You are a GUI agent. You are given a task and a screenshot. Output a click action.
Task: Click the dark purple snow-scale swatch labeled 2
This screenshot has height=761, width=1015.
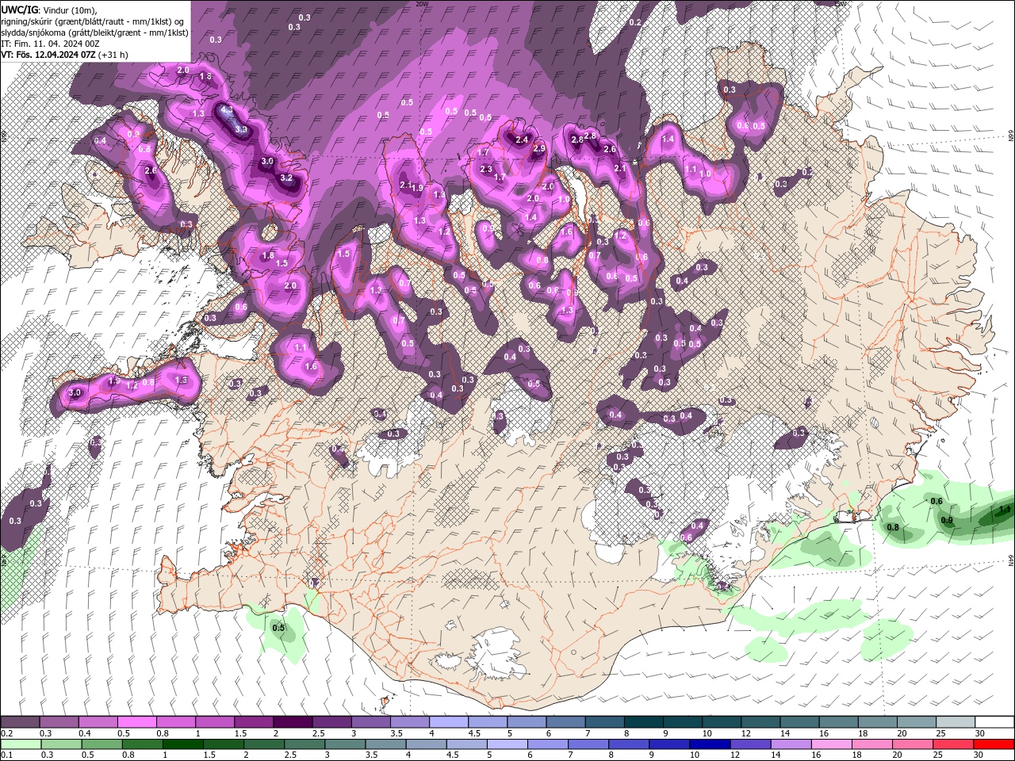tap(292, 722)
